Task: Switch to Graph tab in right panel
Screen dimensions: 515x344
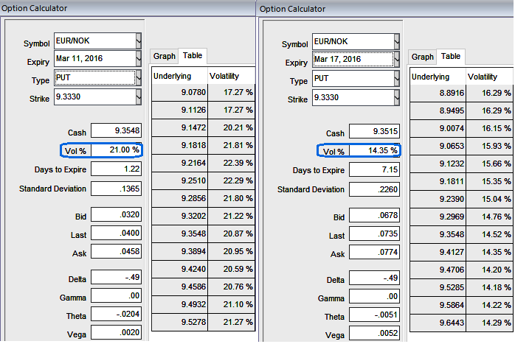Action: point(423,57)
